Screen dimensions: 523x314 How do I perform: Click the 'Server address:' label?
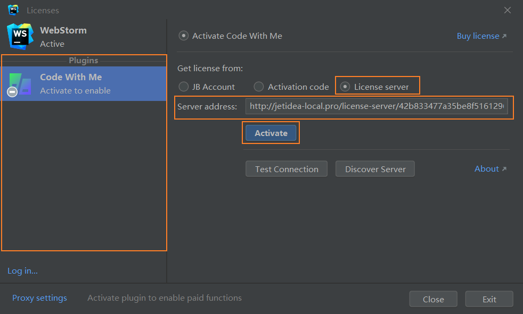[x=207, y=106]
